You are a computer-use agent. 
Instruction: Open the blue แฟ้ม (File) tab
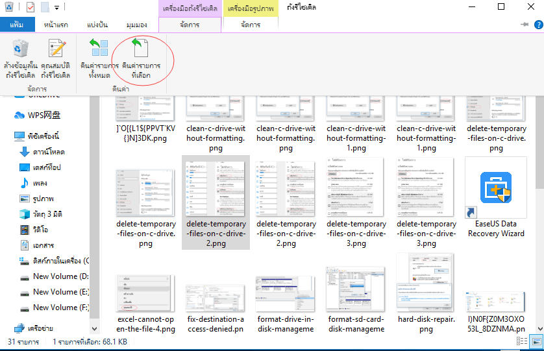pos(17,25)
